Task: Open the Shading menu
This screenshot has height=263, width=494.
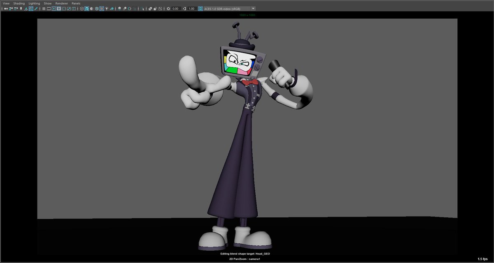Action: [x=19, y=3]
